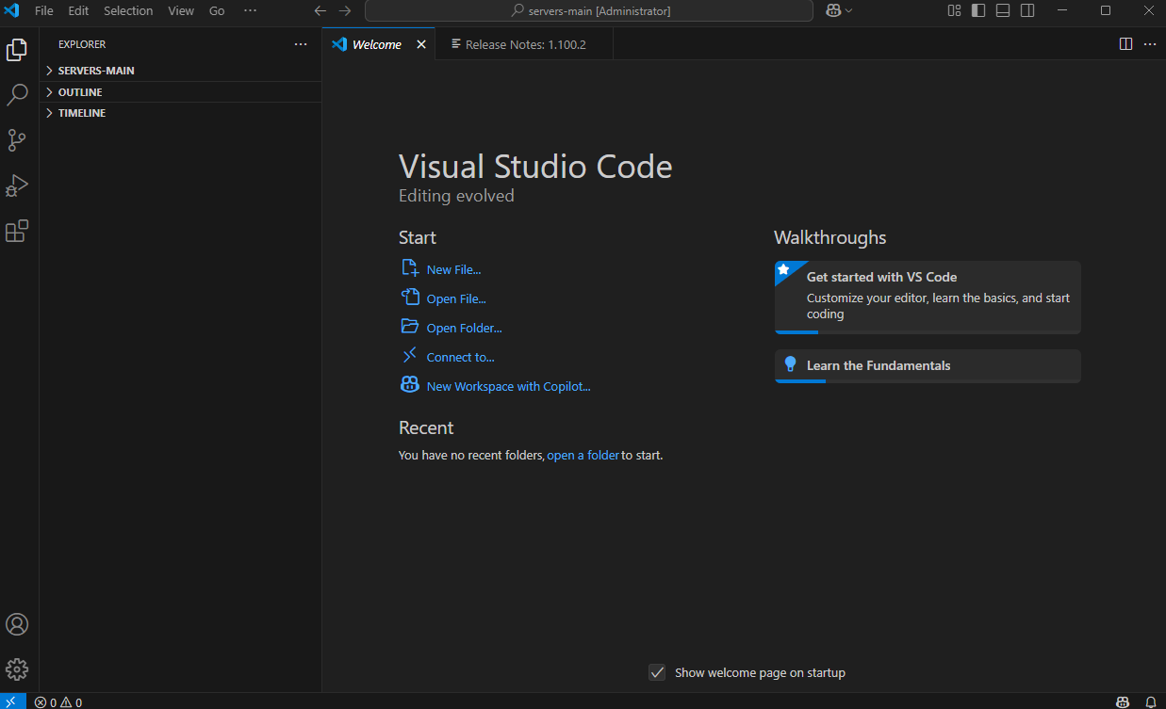Click the notifications bell in status bar
The width and height of the screenshot is (1166, 709).
1150,702
